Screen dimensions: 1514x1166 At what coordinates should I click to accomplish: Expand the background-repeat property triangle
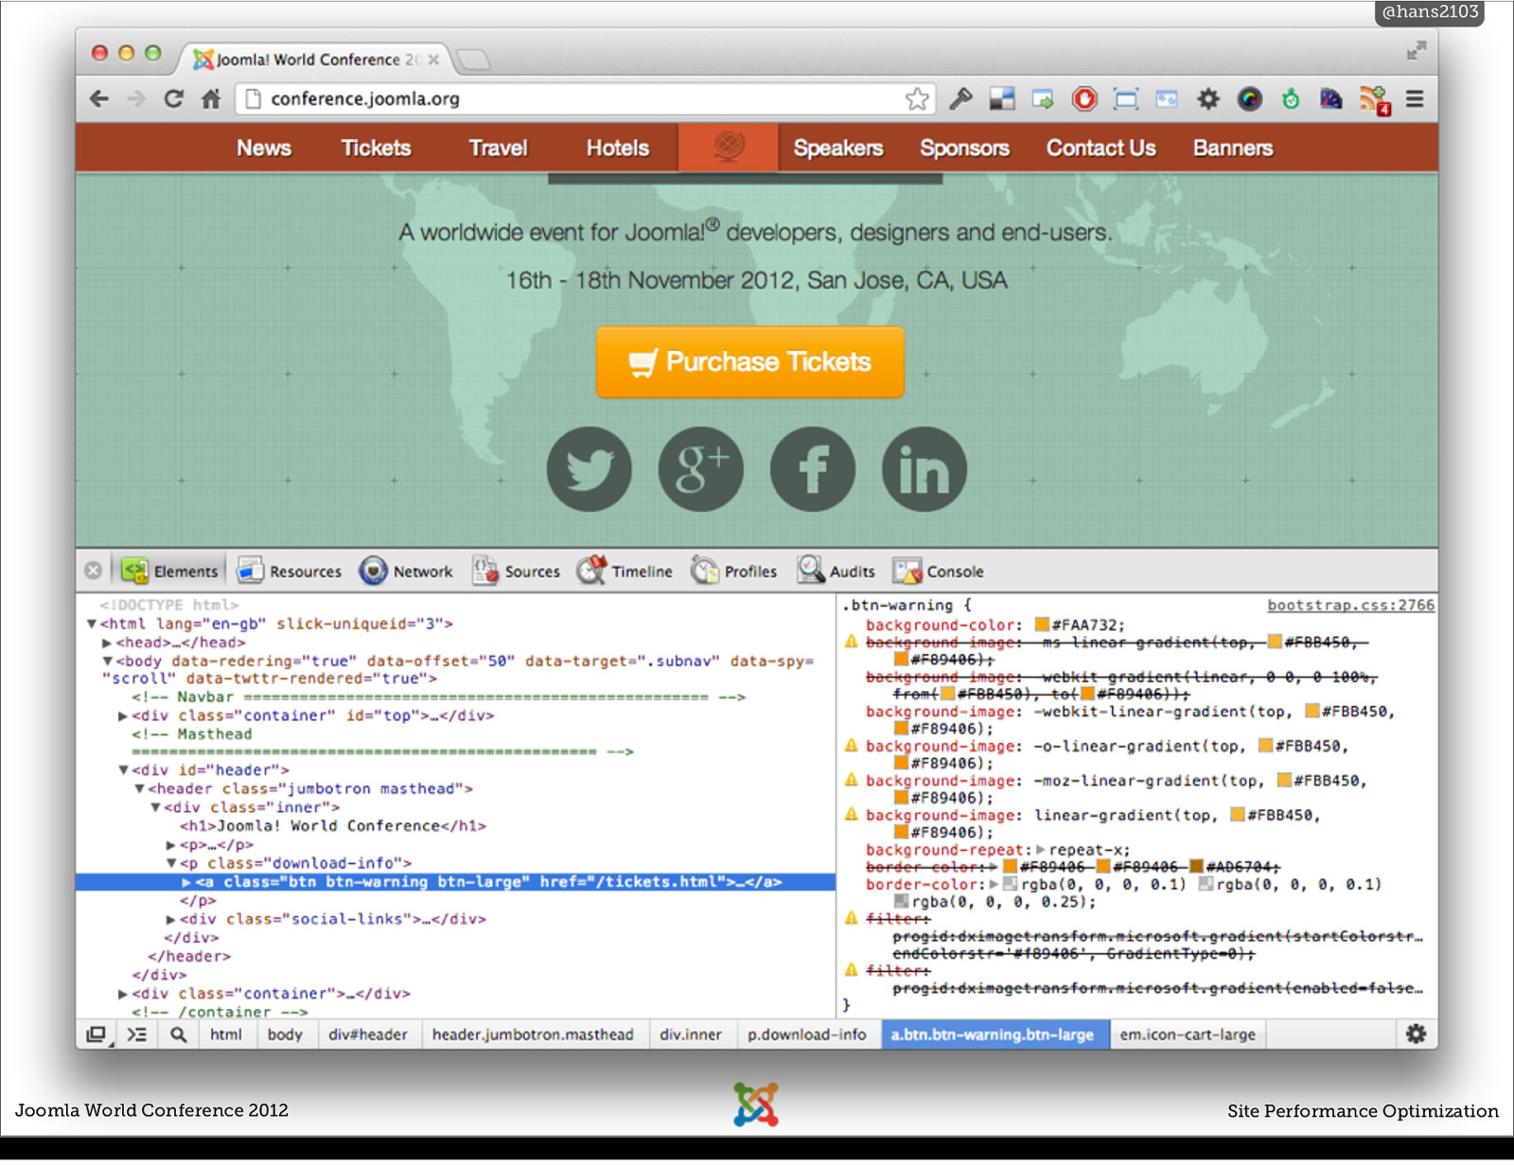(1041, 850)
